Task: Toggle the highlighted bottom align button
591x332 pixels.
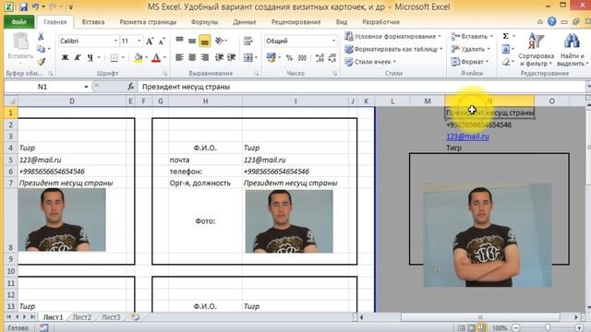Action: coord(205,41)
